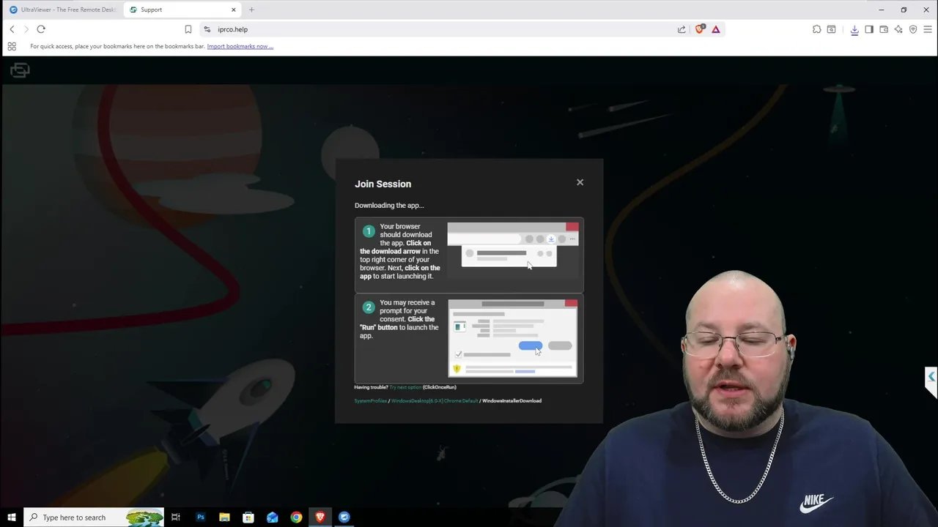Open the Brave VPN shield icon
The image size is (938, 527).
pos(913,29)
